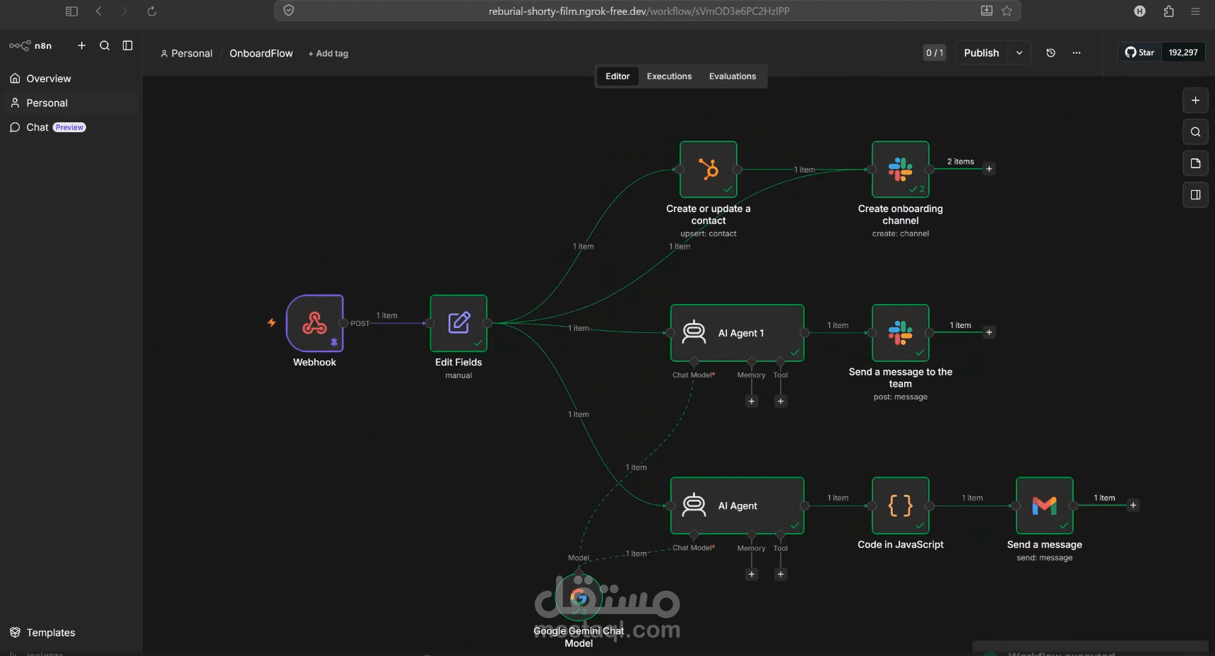Screen dimensions: 1215x656
Task: Toggle the side panel from the canvas toolbar
Action: (x=1195, y=194)
